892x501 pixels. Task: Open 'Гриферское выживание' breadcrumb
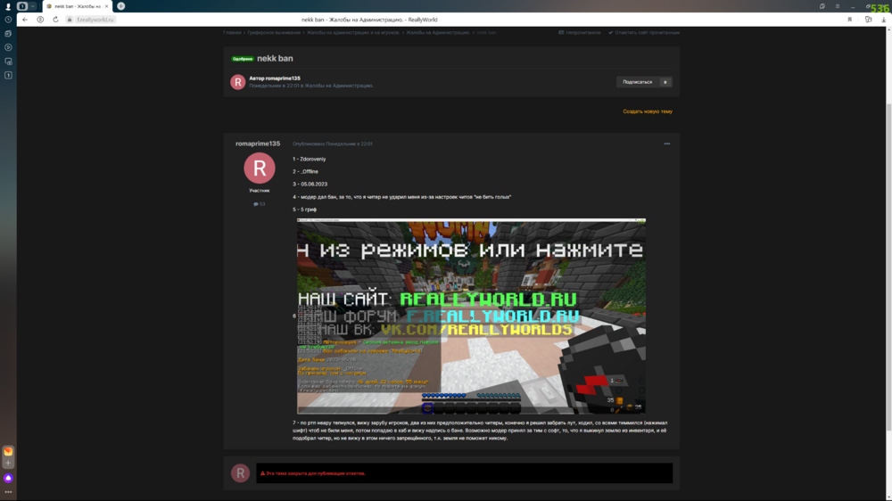point(274,32)
